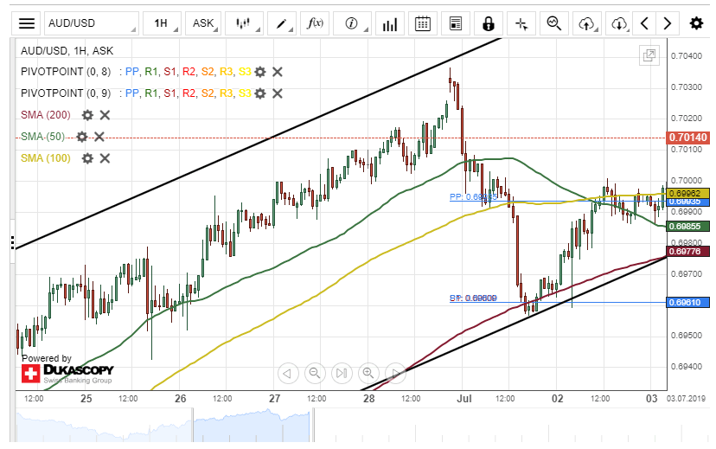Go back with the left chevron arrow
The image size is (716, 449).
point(644,23)
